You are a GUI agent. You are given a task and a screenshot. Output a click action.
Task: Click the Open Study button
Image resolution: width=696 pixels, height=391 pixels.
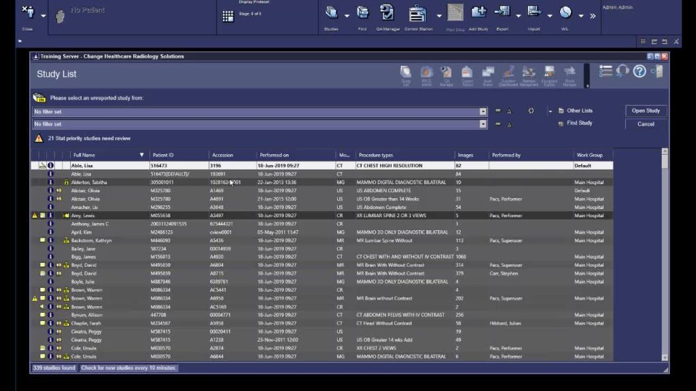click(646, 111)
